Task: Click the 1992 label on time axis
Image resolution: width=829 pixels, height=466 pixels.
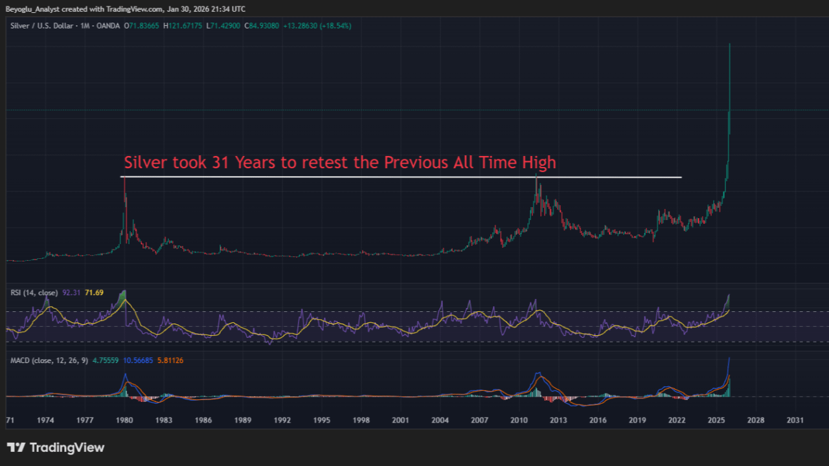Action: [282, 420]
